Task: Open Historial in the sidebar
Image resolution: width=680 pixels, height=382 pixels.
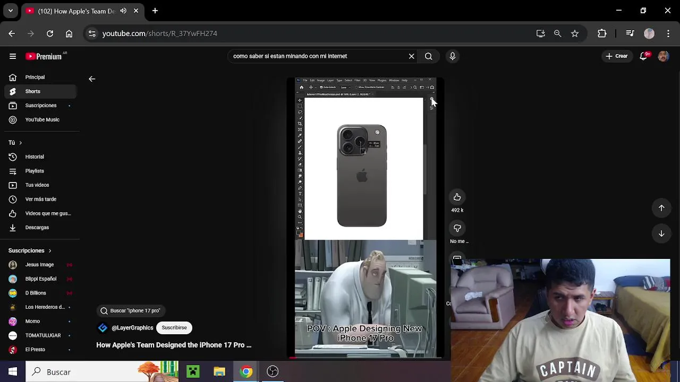Action: 40,157
